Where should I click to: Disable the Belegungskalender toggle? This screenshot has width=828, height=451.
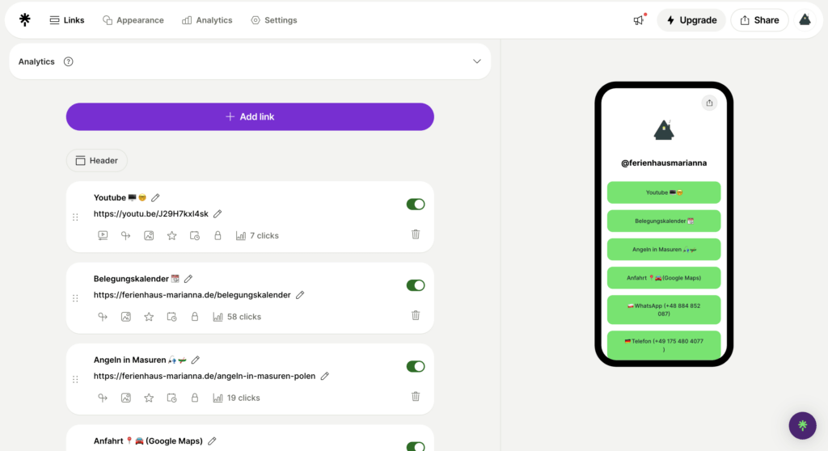point(416,285)
